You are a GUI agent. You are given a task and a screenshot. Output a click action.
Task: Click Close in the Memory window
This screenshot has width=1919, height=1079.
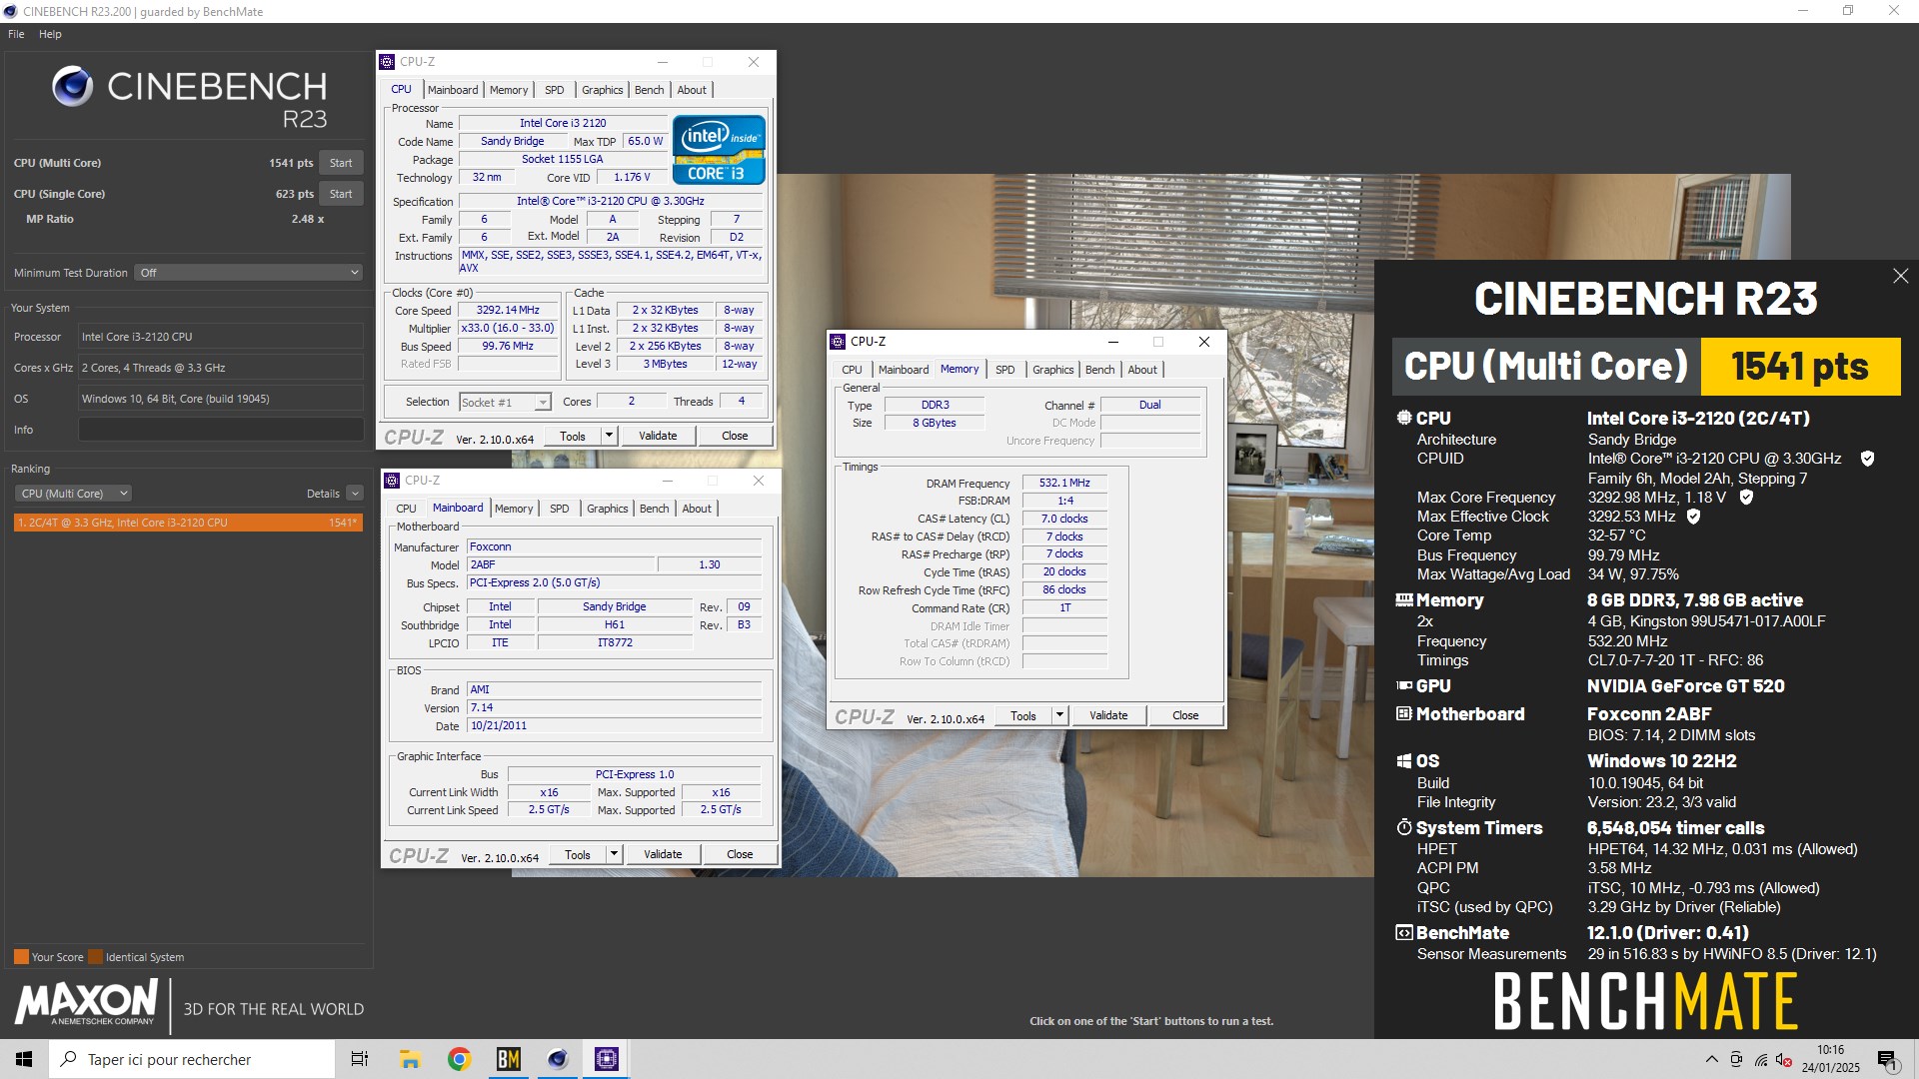tap(1185, 715)
